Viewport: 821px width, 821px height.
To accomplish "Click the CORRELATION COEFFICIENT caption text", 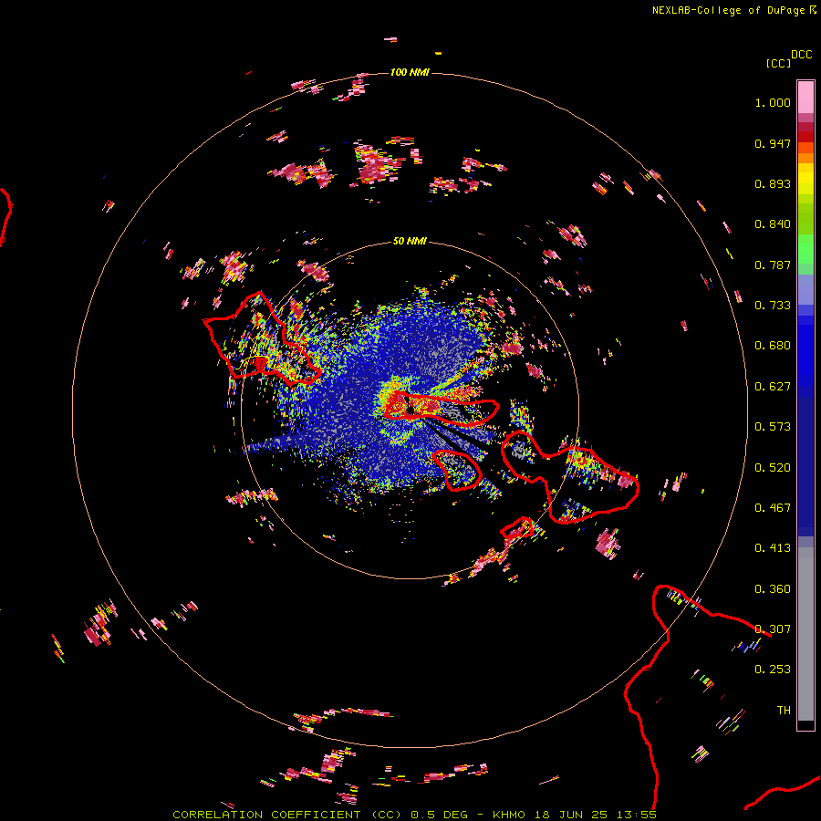I will (266, 815).
